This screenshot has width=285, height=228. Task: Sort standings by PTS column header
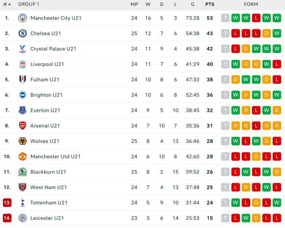(x=209, y=4)
